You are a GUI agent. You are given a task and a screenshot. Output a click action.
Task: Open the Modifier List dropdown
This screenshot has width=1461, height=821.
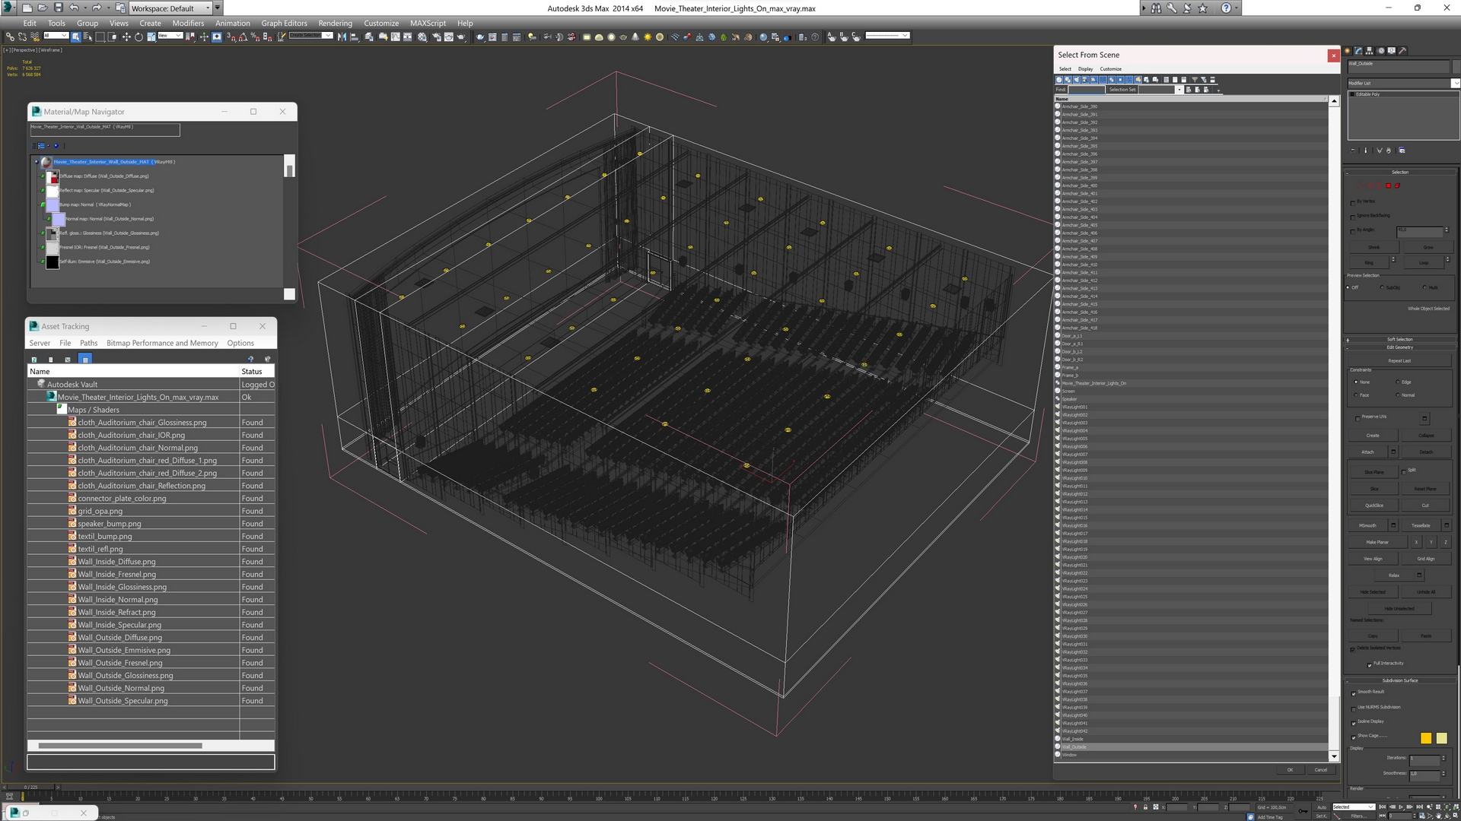1455,83
